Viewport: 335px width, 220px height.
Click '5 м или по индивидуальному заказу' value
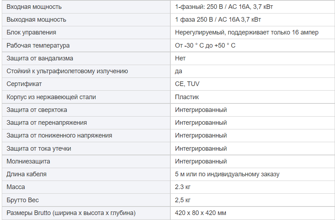coord(227,174)
